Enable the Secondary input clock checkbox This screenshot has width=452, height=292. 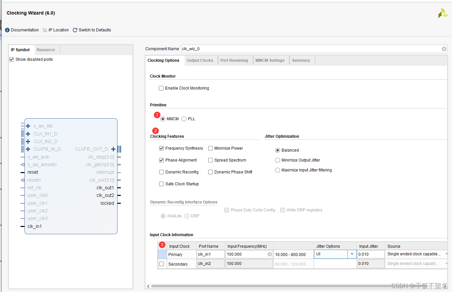coord(161,264)
